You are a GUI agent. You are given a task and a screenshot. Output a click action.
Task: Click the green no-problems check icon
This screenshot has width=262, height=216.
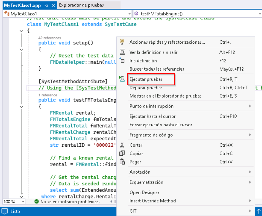point(36,201)
